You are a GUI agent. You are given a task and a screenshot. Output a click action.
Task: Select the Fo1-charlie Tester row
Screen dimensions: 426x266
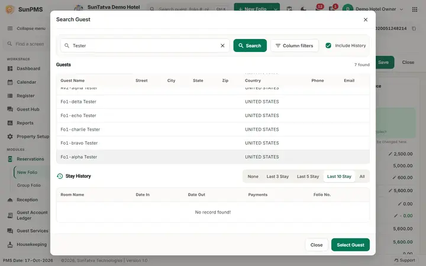(213, 129)
